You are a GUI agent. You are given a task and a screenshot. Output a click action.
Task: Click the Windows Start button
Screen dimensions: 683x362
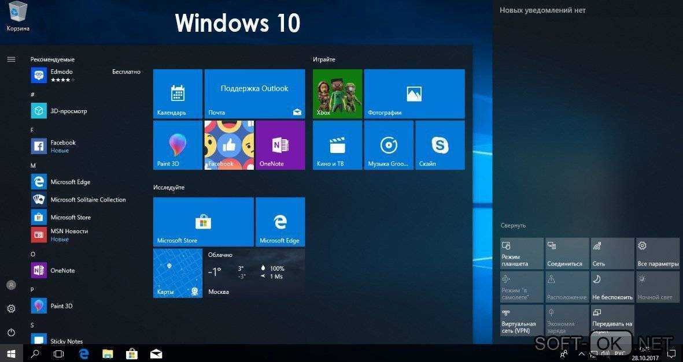click(12, 354)
